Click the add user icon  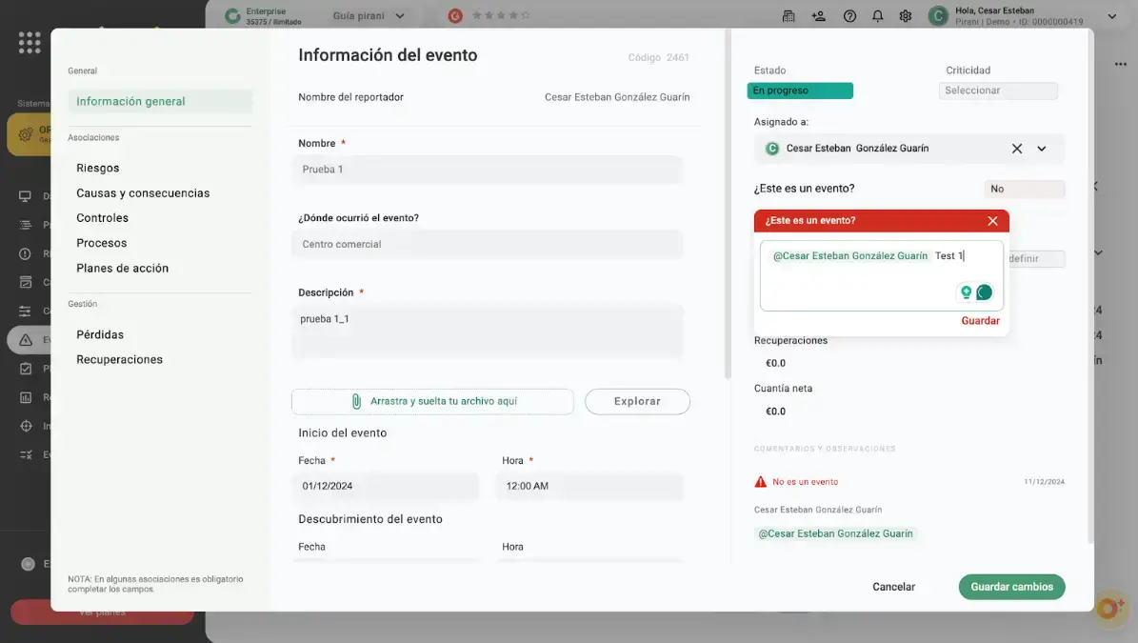[818, 16]
